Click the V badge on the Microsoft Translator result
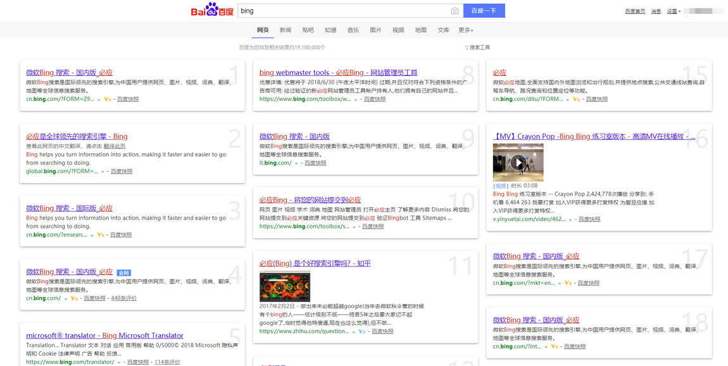728x366 pixels. [x=118, y=362]
